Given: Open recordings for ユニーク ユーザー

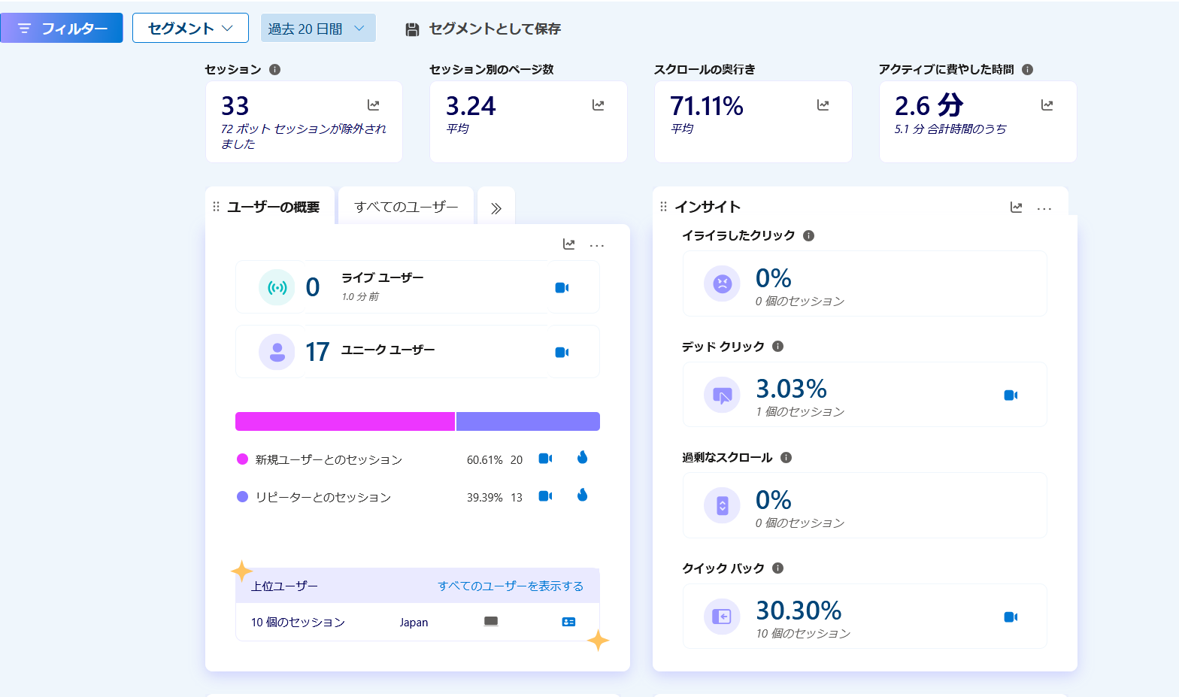Looking at the screenshot, I should pos(562,353).
